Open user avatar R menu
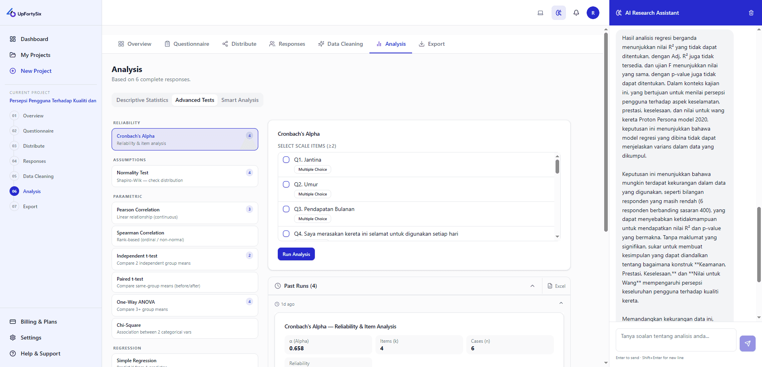 pos(593,13)
